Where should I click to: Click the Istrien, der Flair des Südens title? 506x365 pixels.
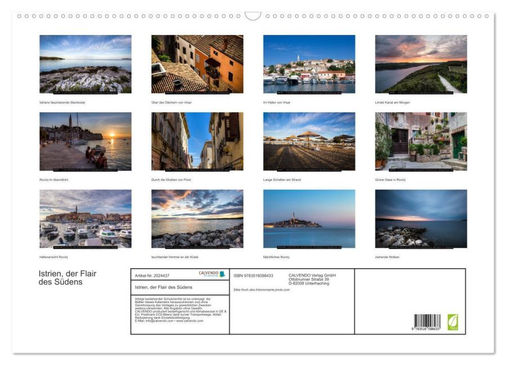pos(68,278)
